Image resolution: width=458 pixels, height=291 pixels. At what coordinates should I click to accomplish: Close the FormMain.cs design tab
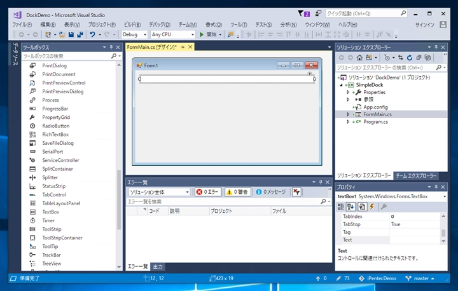tap(190, 47)
